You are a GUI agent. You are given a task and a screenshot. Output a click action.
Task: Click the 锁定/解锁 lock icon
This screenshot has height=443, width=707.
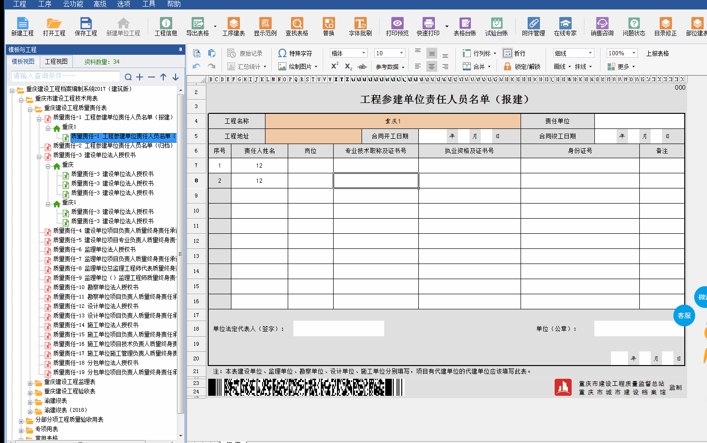coord(508,67)
